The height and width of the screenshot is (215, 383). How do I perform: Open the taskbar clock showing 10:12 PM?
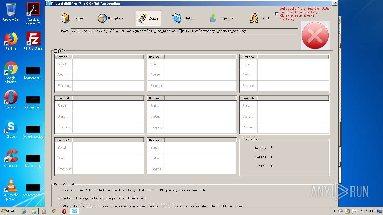click(368, 211)
